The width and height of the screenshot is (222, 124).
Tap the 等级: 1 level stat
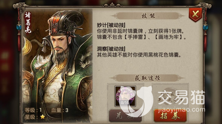click(x=33, y=110)
